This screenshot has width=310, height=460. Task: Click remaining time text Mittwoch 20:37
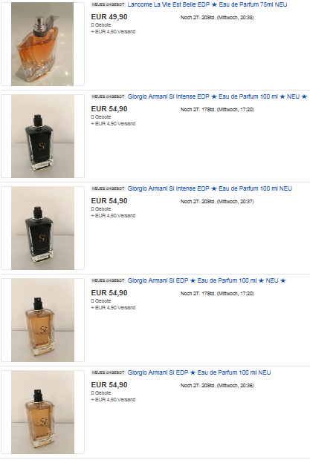point(217,202)
